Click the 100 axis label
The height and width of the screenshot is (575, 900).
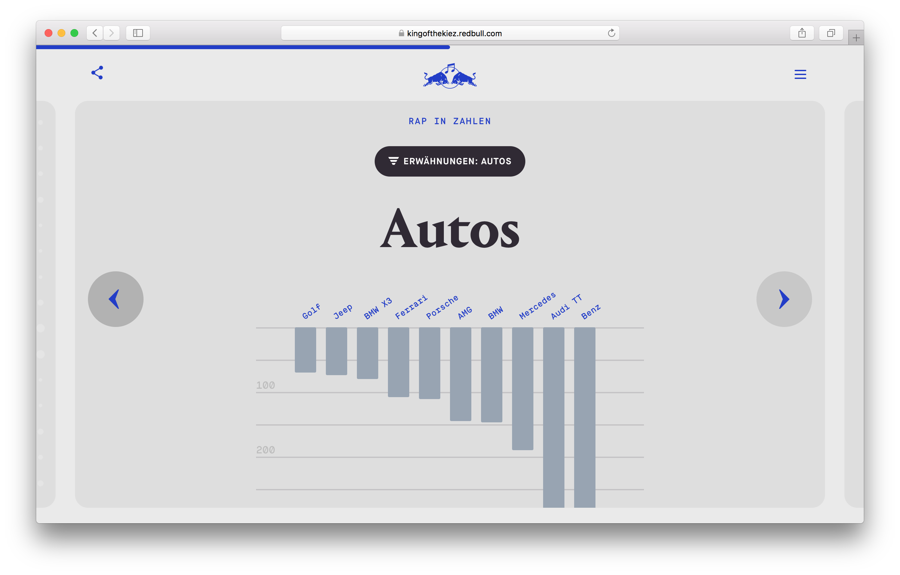(266, 385)
